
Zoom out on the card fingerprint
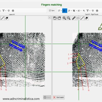click(x=69, y=18)
